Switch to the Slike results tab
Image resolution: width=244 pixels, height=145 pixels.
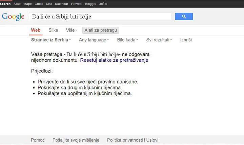pyautogui.click(x=53, y=30)
